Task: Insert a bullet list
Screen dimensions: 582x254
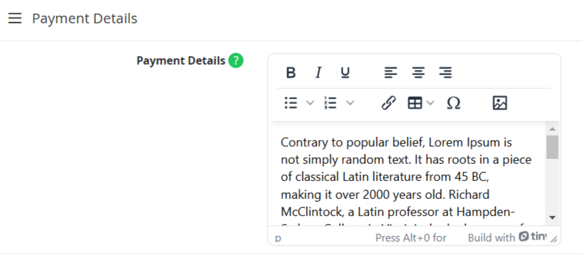Action: [291, 103]
